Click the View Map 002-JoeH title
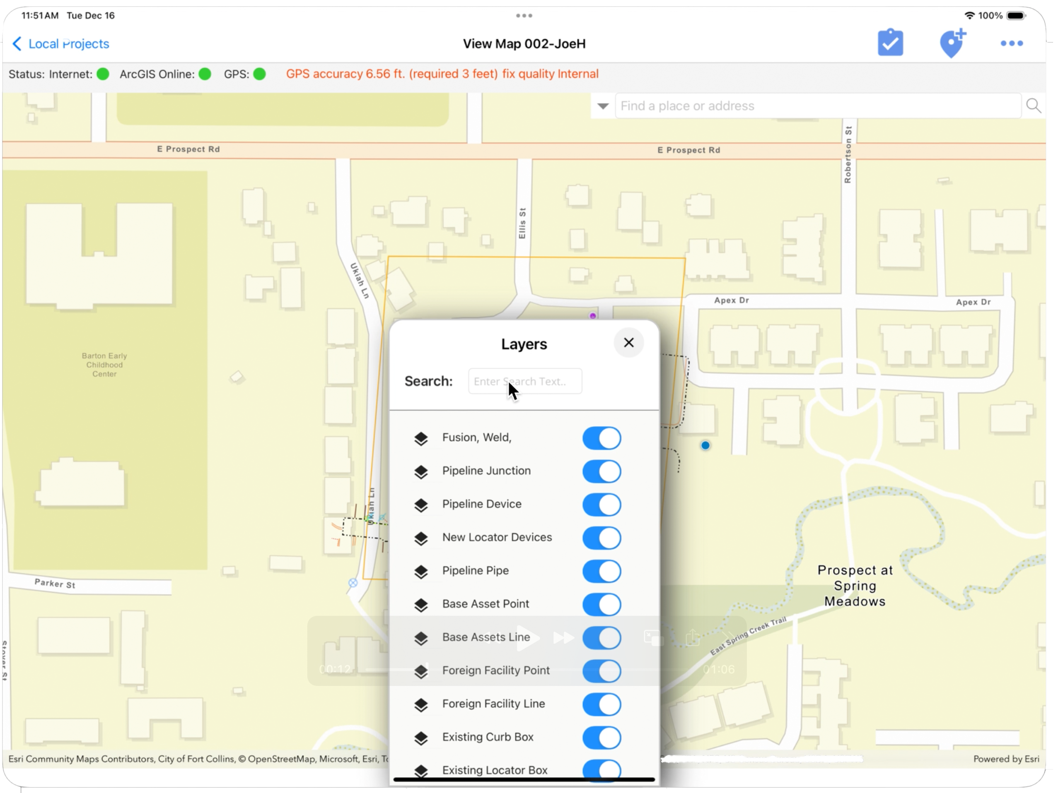 click(x=524, y=44)
